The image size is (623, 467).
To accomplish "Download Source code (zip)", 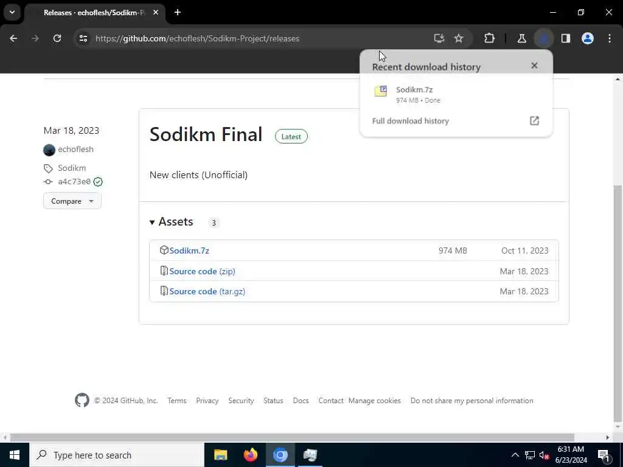I will 202,271.
